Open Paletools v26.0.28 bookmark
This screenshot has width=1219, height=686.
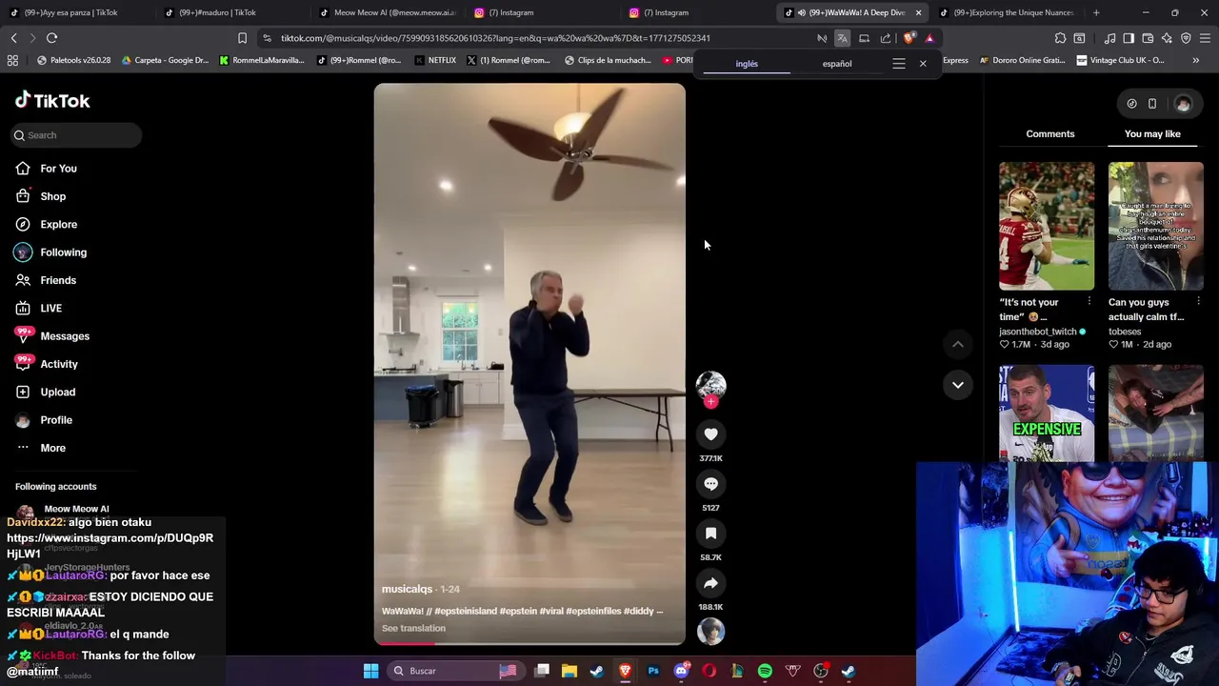[72, 60]
